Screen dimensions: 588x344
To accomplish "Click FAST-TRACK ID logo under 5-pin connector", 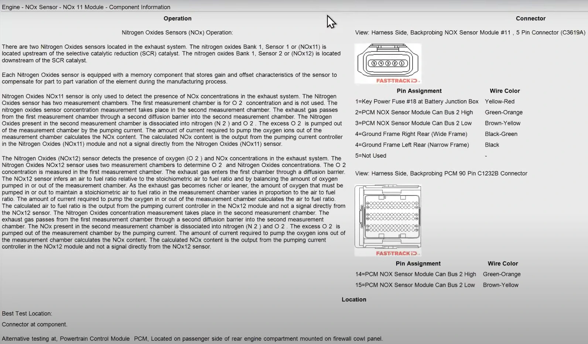I will [x=397, y=81].
